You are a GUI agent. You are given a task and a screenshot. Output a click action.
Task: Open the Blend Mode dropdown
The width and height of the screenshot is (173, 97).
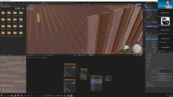(x=164, y=70)
